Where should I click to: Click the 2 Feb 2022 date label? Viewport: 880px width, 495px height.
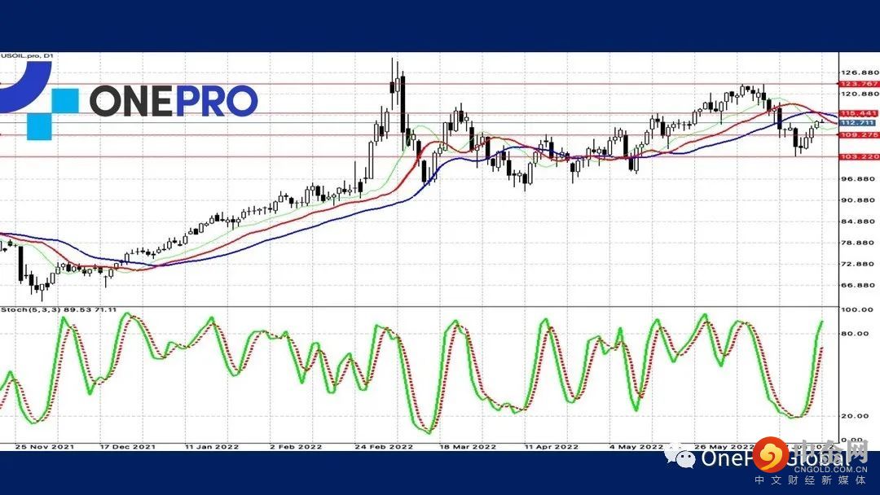pyautogui.click(x=296, y=447)
